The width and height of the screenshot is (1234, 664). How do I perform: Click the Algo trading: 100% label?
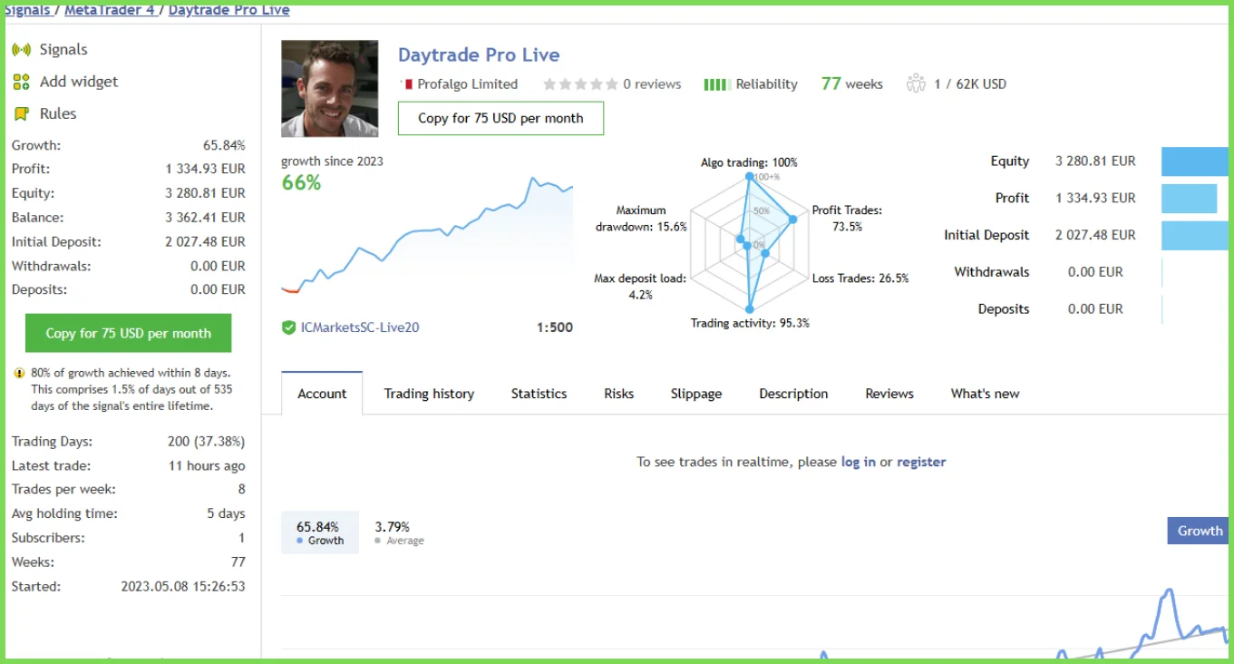pyautogui.click(x=749, y=162)
